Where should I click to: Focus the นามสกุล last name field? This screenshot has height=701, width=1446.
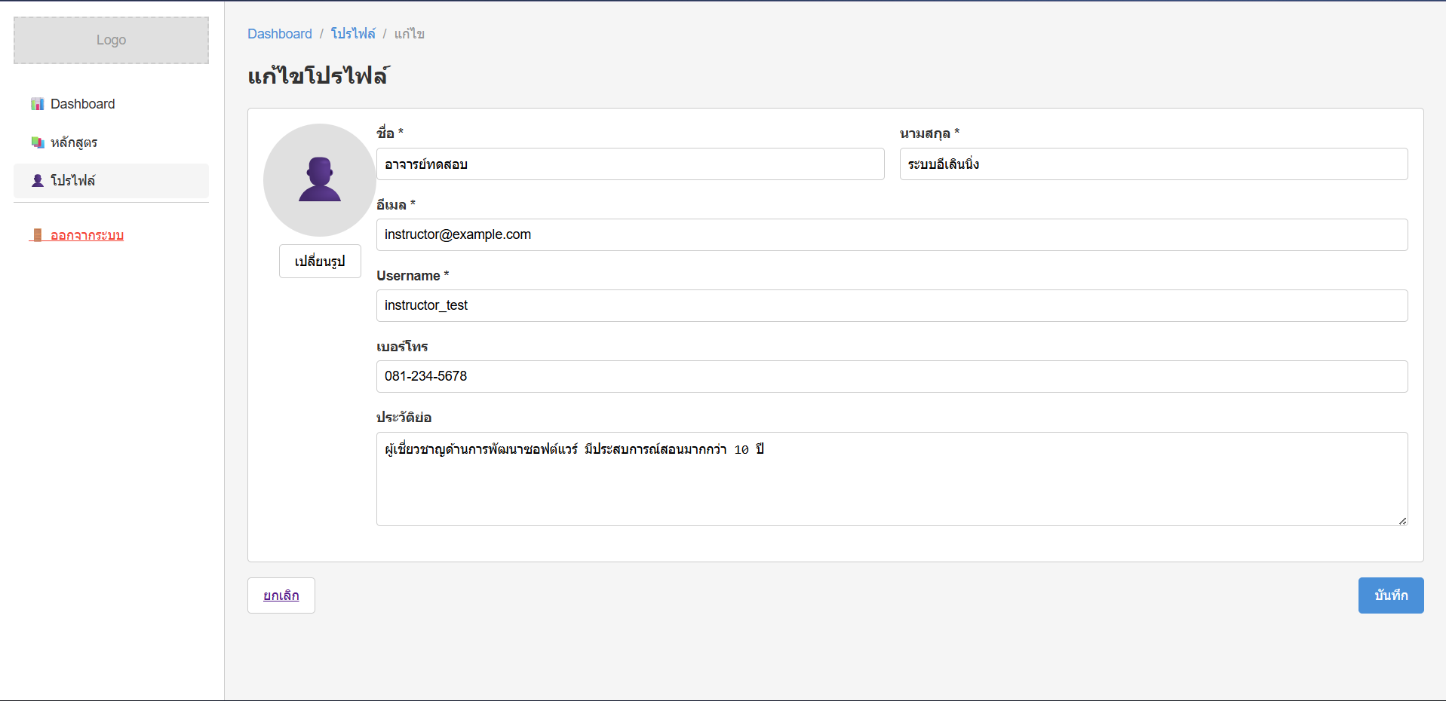coord(1153,164)
